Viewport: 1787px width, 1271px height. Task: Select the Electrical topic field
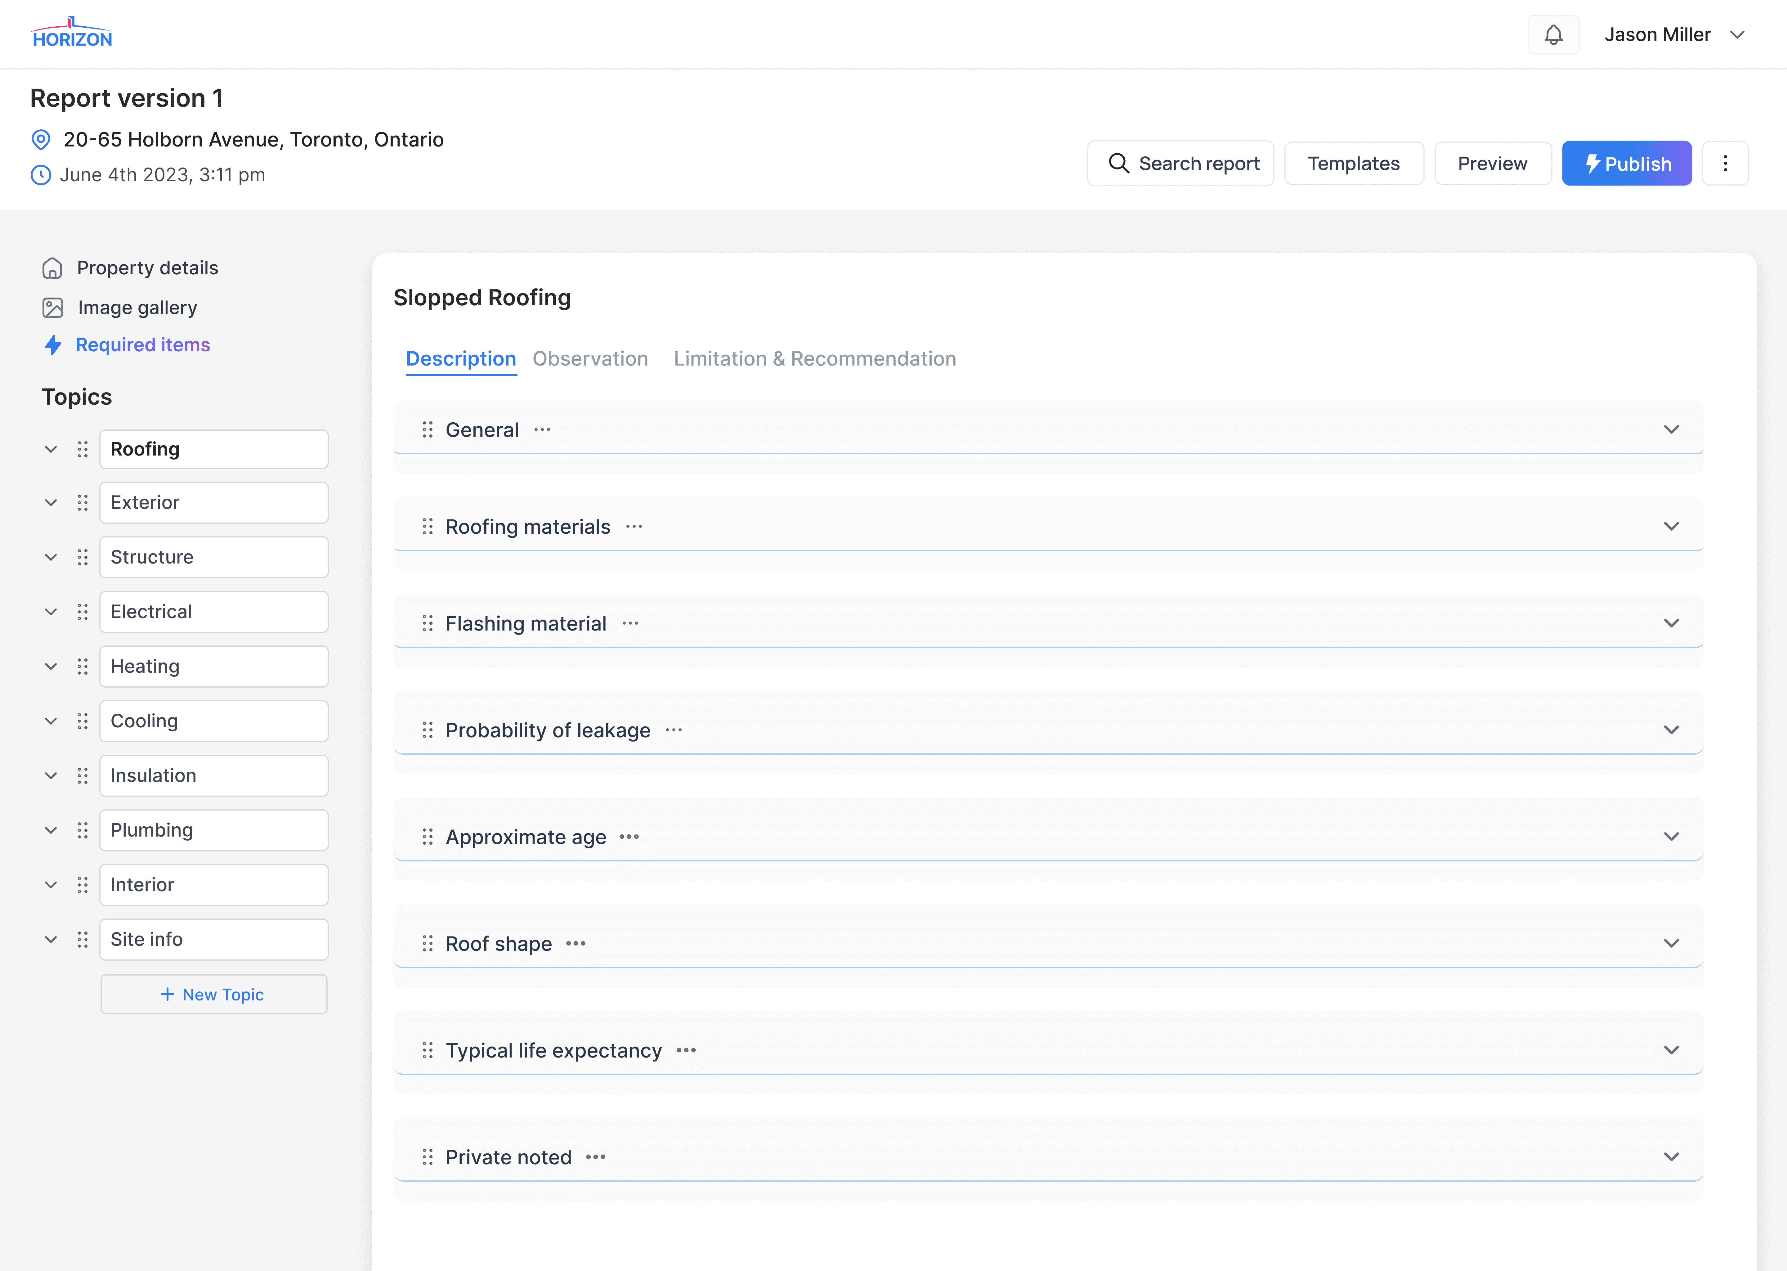click(x=213, y=612)
